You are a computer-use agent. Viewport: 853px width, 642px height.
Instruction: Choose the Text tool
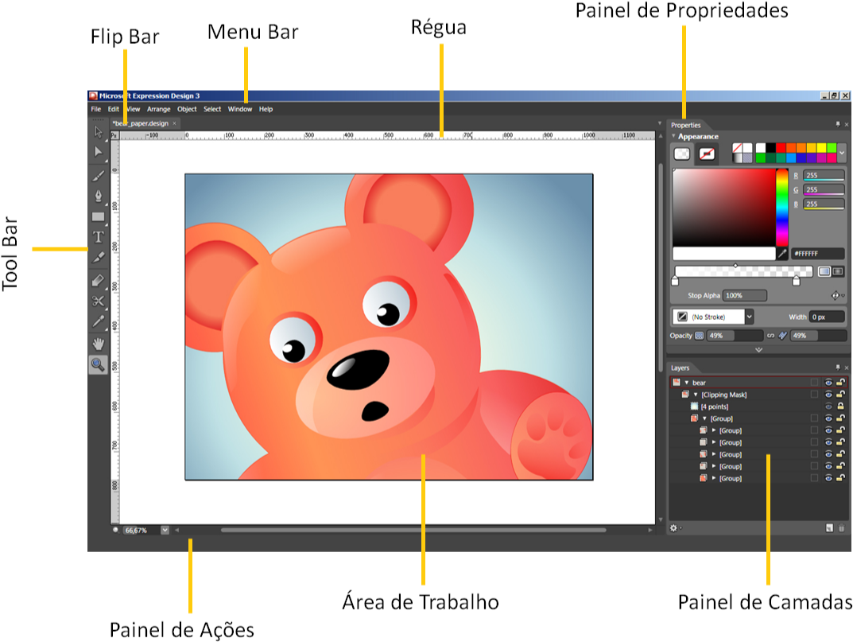[99, 236]
